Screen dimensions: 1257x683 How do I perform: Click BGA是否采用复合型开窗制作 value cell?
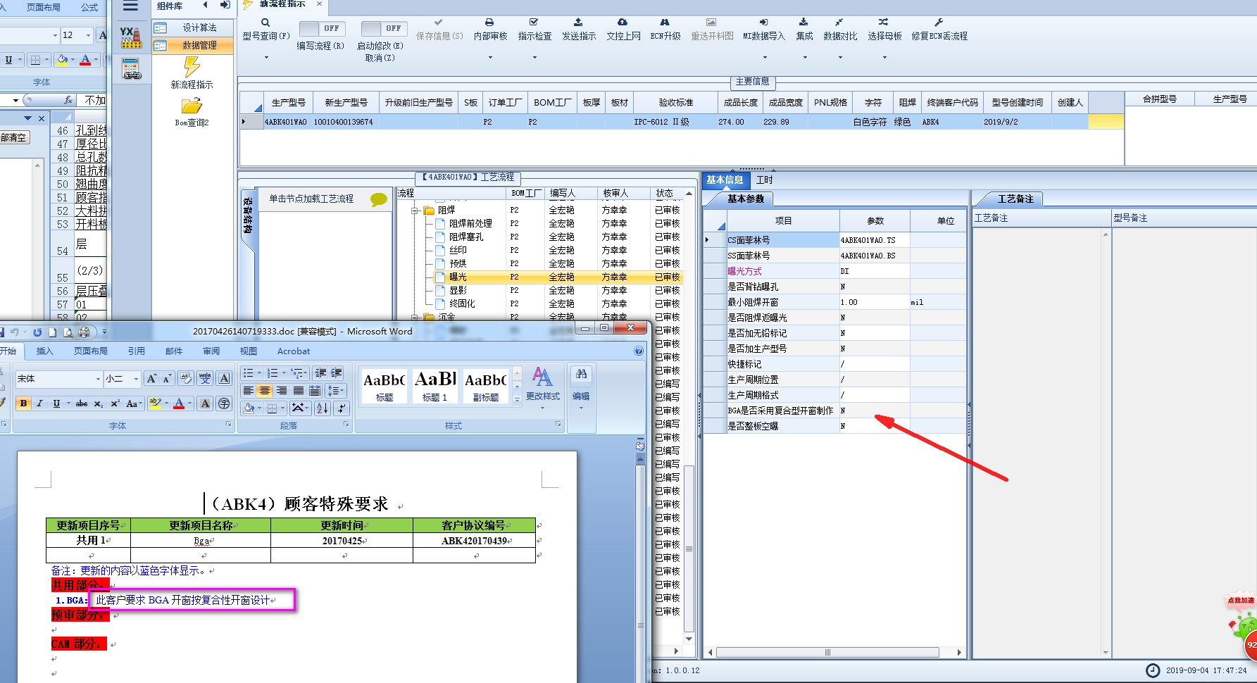(874, 411)
